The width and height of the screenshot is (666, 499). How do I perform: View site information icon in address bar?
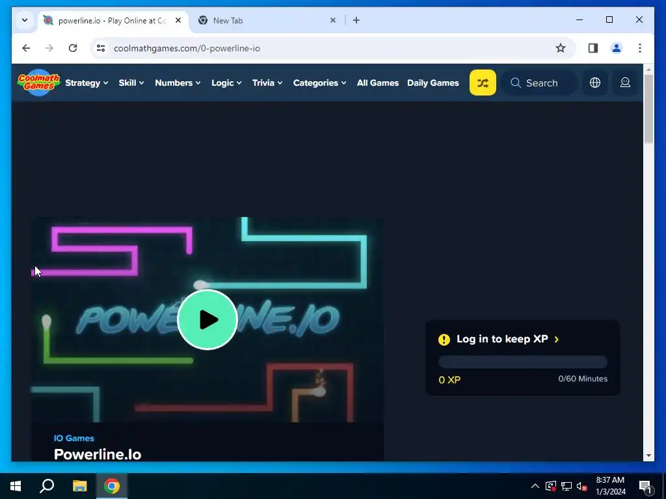101,48
